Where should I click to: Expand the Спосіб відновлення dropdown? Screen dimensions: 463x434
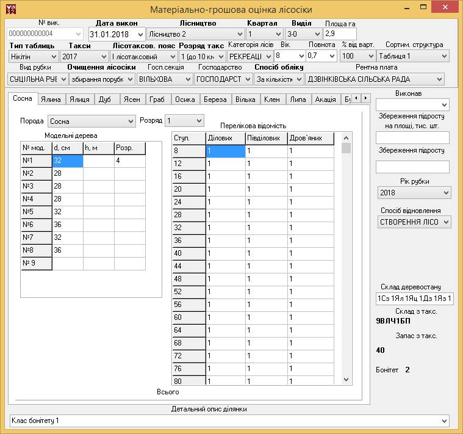click(446, 222)
